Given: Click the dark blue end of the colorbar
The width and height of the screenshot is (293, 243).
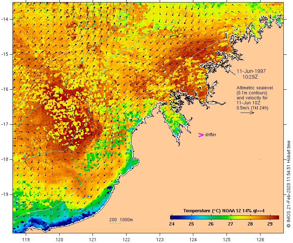Looking at the screenshot, I should pyautogui.click(x=173, y=217).
